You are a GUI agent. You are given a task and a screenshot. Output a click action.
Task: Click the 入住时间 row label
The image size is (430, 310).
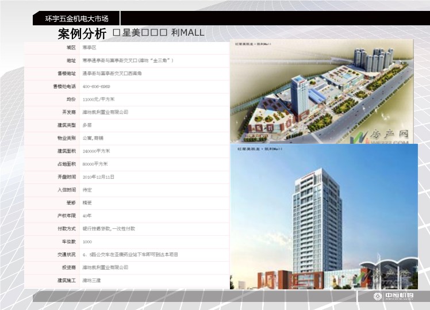(67, 190)
